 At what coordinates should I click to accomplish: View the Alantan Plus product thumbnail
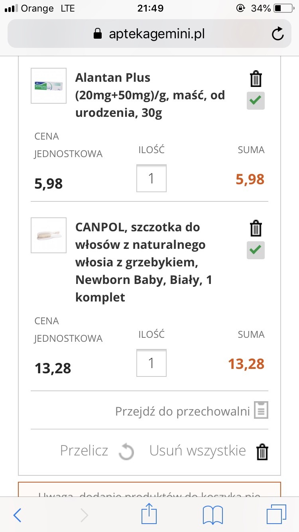click(x=49, y=86)
